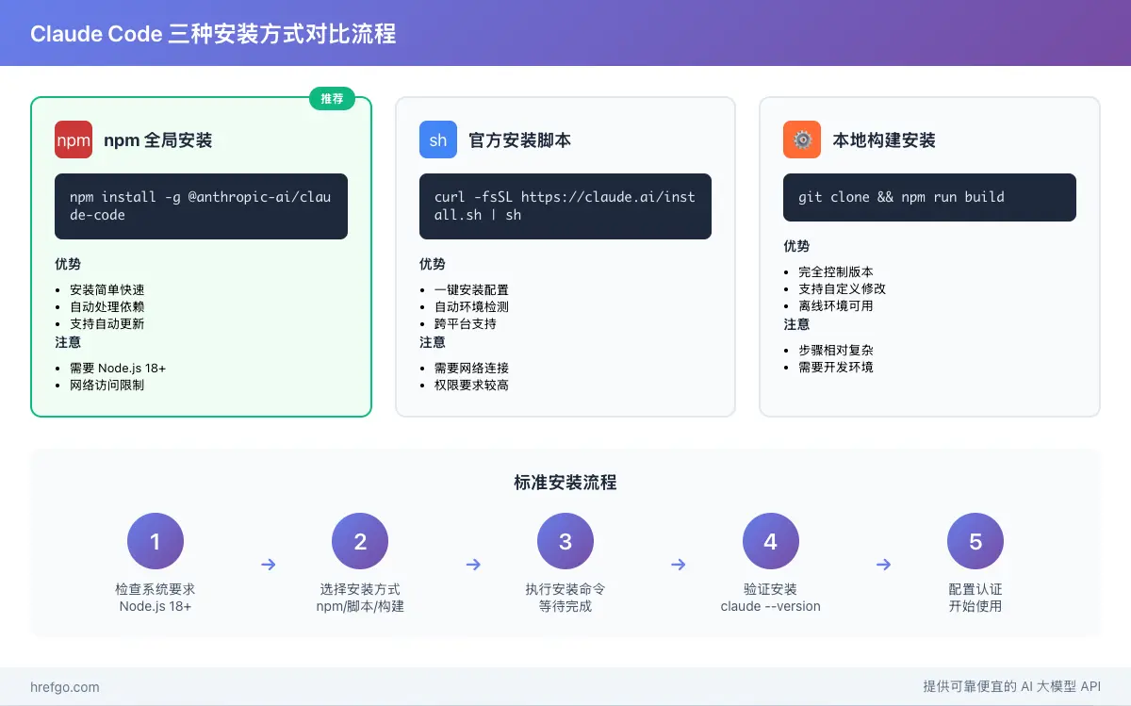
Task: Click 网络访问限制 bullet
Action: tap(107, 386)
